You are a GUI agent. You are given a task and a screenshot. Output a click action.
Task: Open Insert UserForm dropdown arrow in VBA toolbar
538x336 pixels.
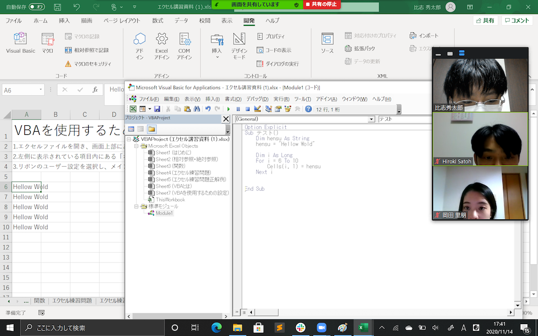point(150,109)
